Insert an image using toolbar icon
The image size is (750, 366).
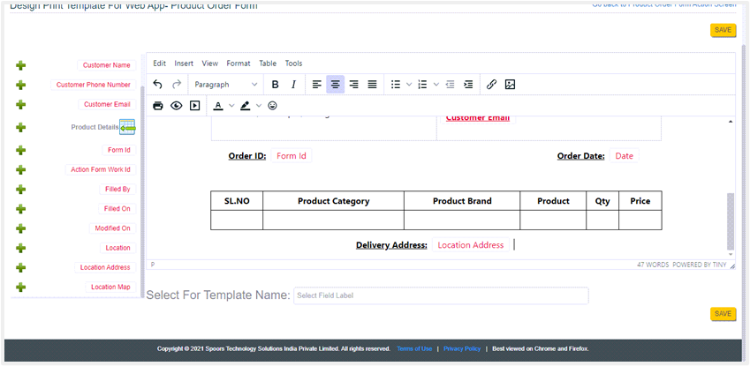tap(510, 85)
